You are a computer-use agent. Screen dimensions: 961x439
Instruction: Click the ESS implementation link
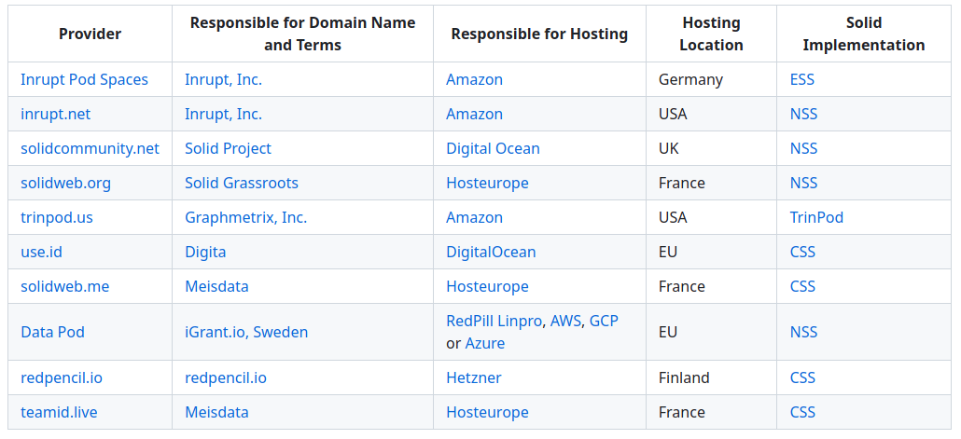coord(802,79)
